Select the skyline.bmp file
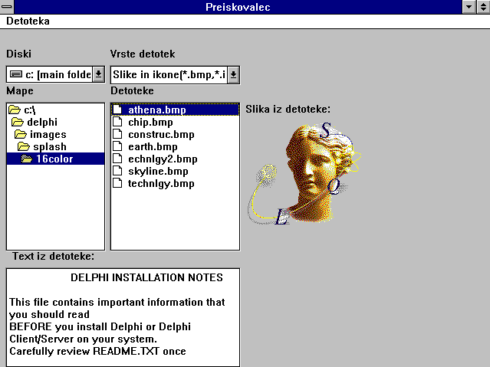The image size is (490, 367). tap(175, 171)
